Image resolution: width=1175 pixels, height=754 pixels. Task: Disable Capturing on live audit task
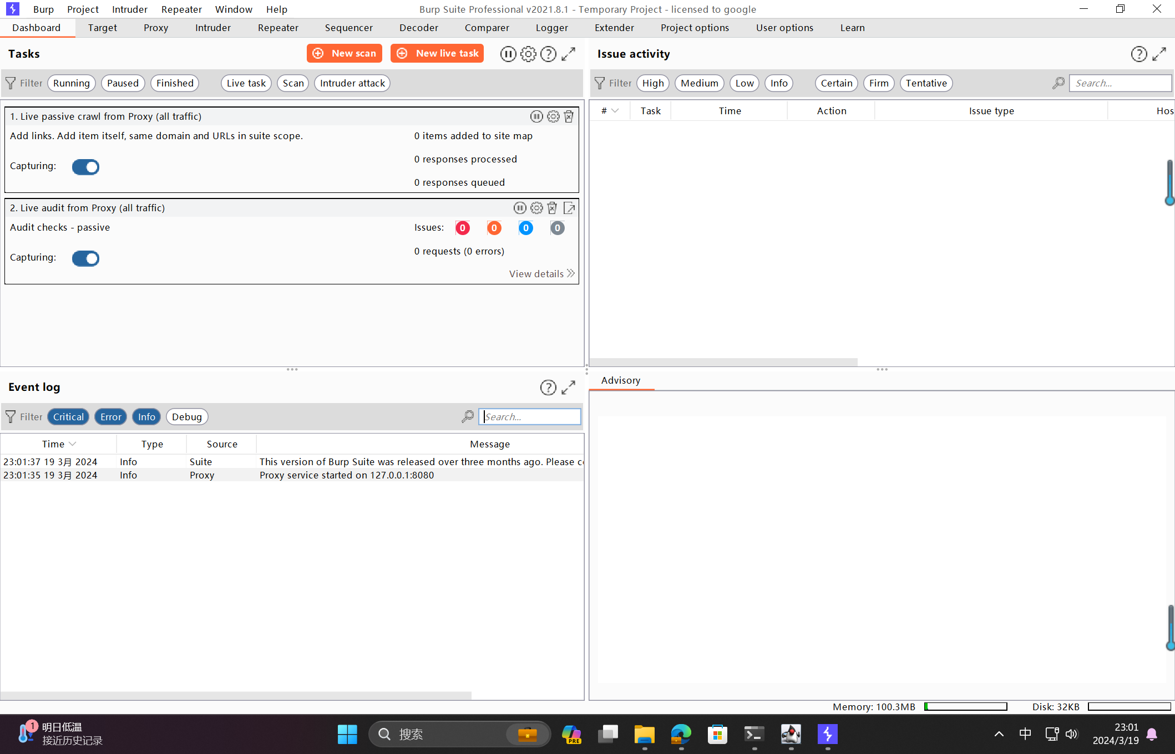[85, 258]
